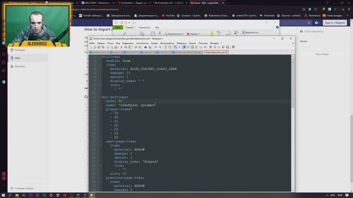
Task: Click the display_name 'Вперед' line
Action: click(136, 162)
